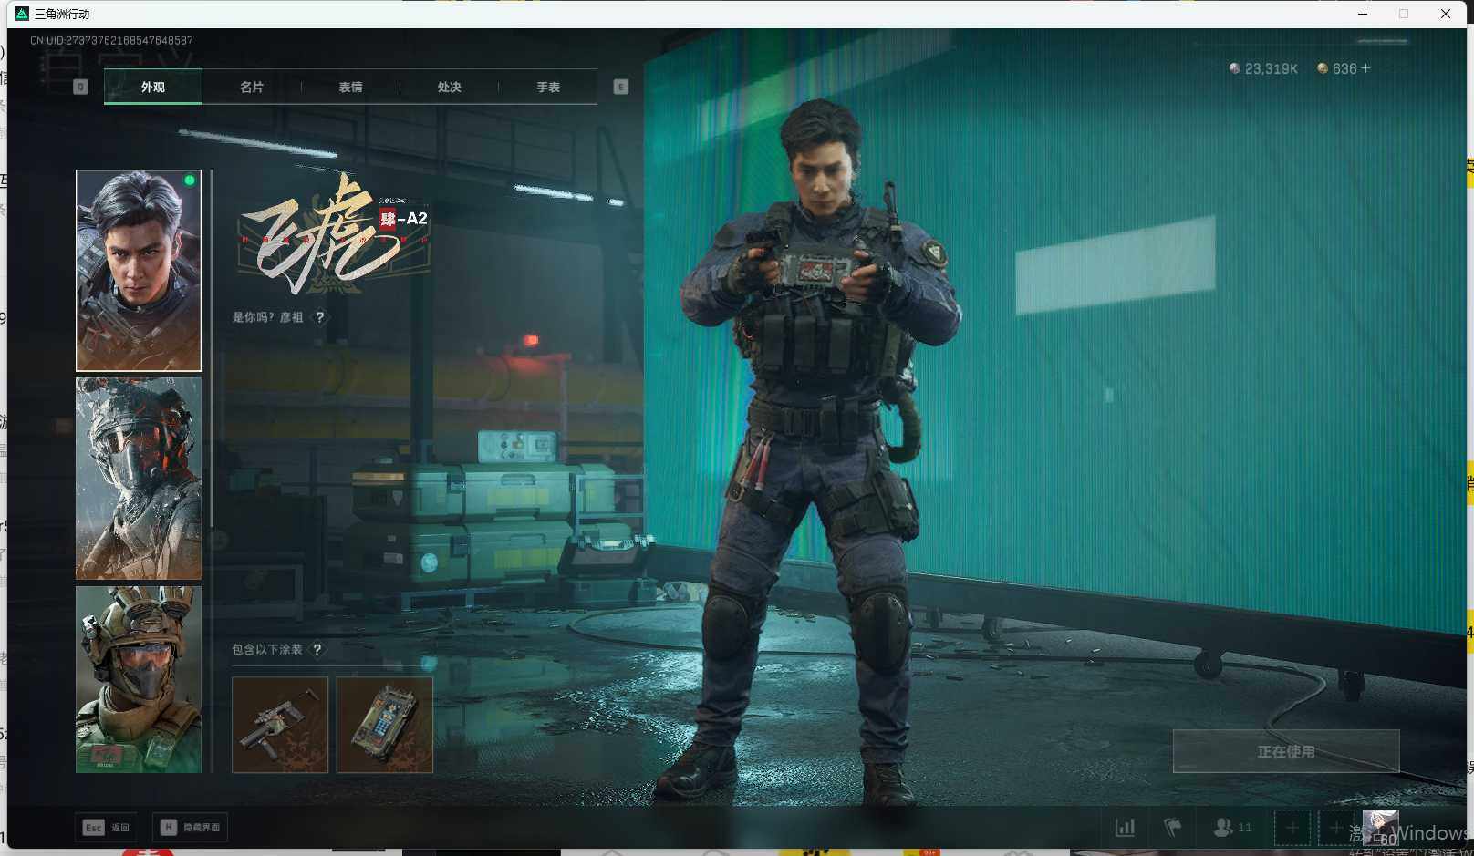This screenshot has width=1474, height=856.
Task: Select the 表情 tab
Action: click(350, 88)
